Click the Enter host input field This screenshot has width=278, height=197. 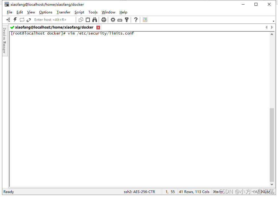click(x=54, y=20)
